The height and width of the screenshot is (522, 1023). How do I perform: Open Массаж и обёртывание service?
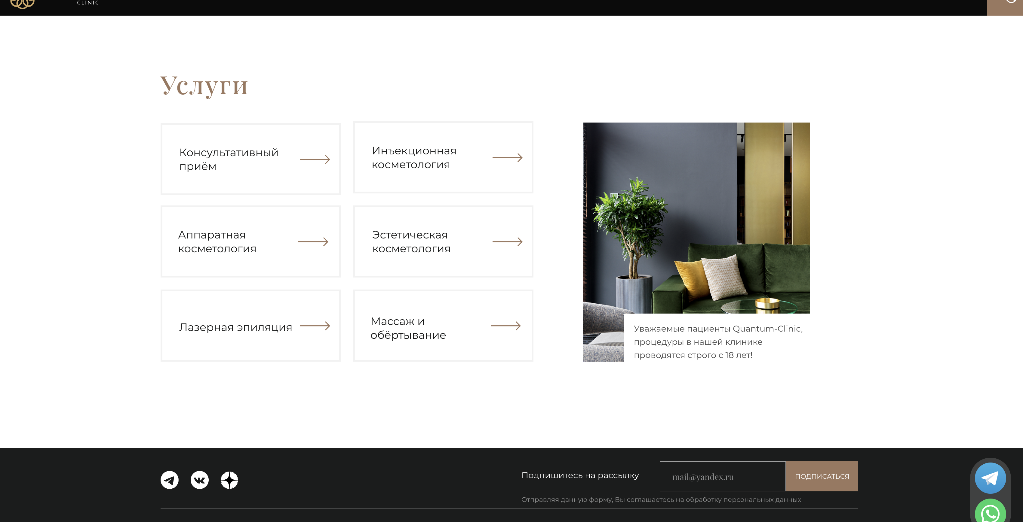pyautogui.click(x=443, y=326)
